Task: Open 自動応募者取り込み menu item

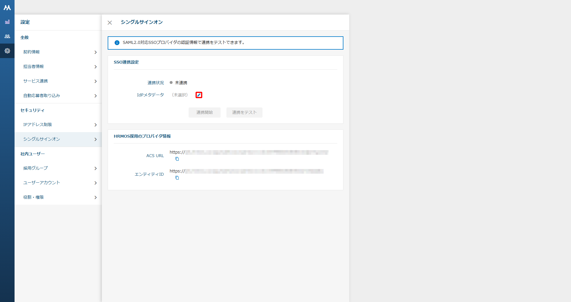Action: [58, 96]
